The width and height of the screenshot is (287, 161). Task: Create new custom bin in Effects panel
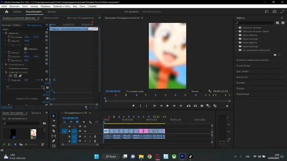pyautogui.click(x=275, y=55)
